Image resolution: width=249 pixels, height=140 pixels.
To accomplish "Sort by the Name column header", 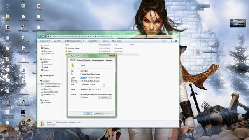I will (x=67, y=45).
